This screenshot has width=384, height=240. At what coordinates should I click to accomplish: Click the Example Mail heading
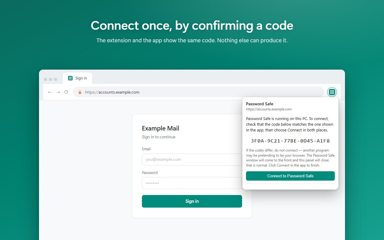coord(160,128)
